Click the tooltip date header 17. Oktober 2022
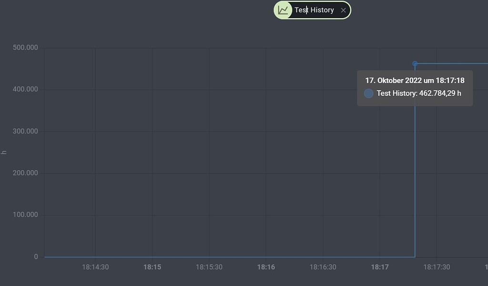This screenshot has height=286, width=488. (x=415, y=81)
